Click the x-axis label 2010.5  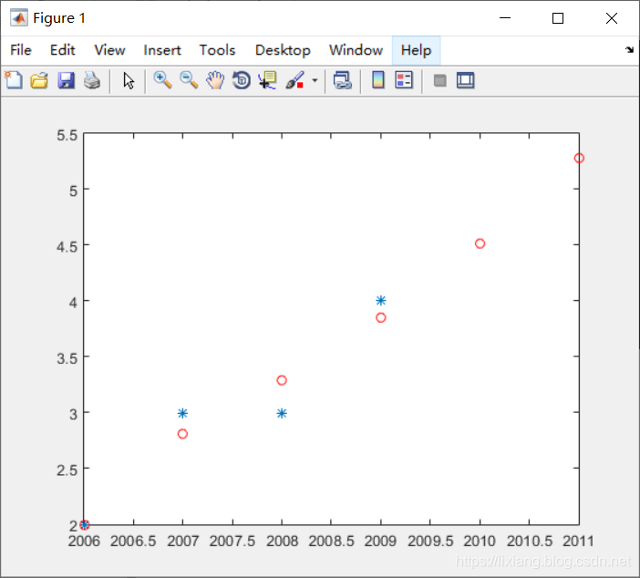pyautogui.click(x=530, y=542)
